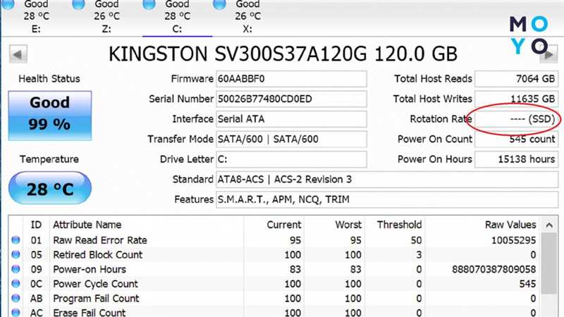Select drive C: tab showing 28 °C
564x317 pixels.
(178, 17)
